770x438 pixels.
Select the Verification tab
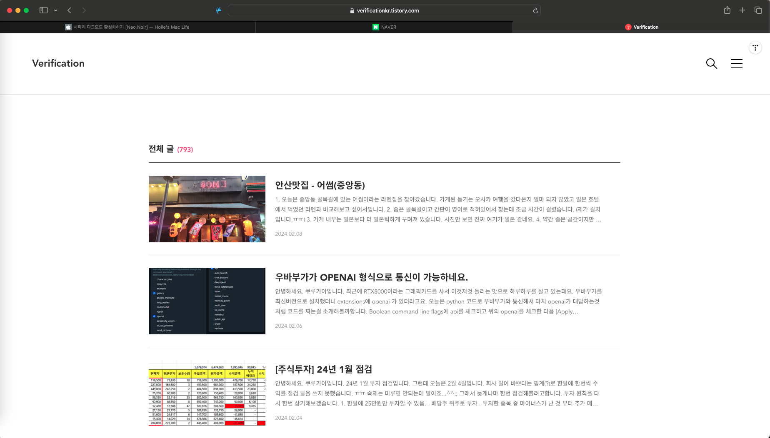pyautogui.click(x=641, y=27)
